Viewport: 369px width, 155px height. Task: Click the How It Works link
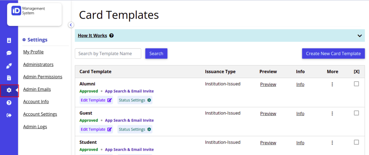click(x=93, y=36)
